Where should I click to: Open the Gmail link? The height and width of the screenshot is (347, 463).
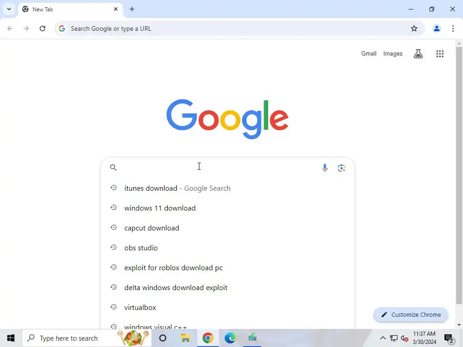coord(369,53)
